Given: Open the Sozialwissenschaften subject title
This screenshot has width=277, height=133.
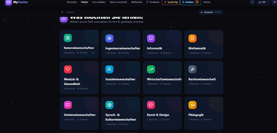Looking at the screenshot, I should [x=120, y=79].
